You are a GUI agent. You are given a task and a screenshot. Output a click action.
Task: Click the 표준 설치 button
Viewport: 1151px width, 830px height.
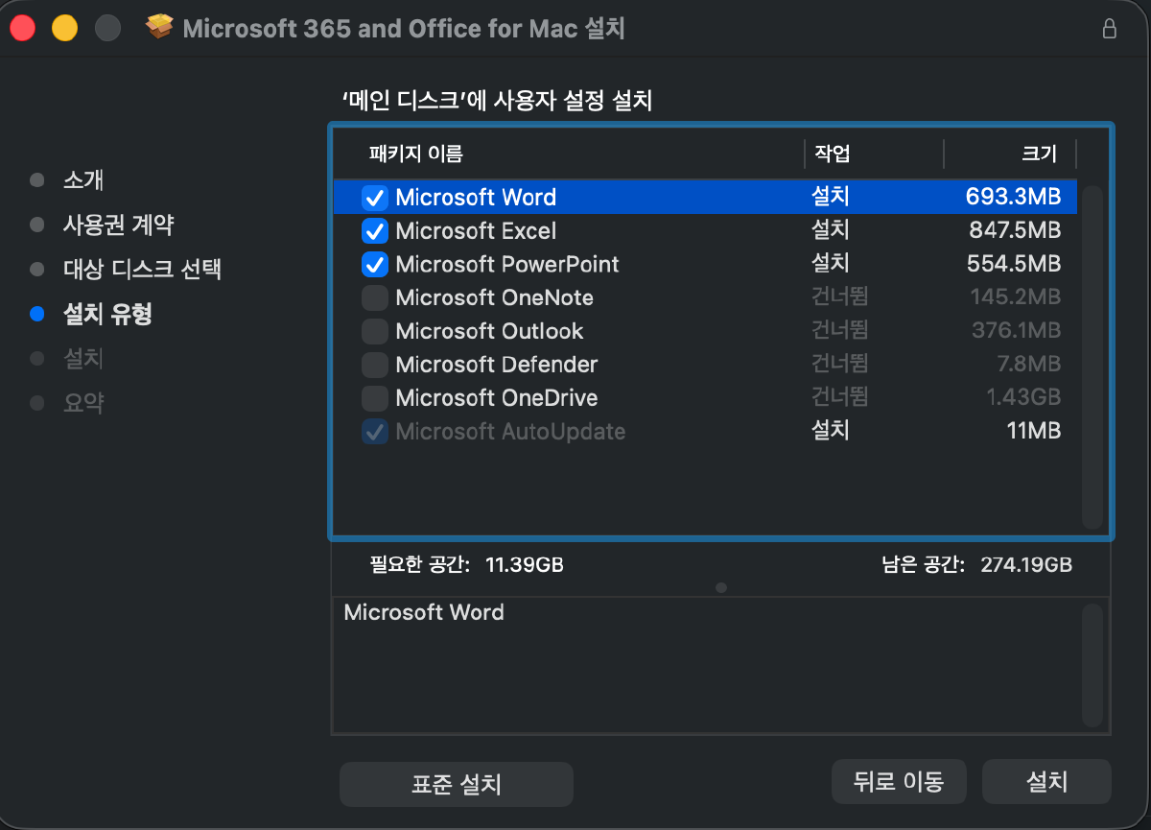tap(457, 784)
